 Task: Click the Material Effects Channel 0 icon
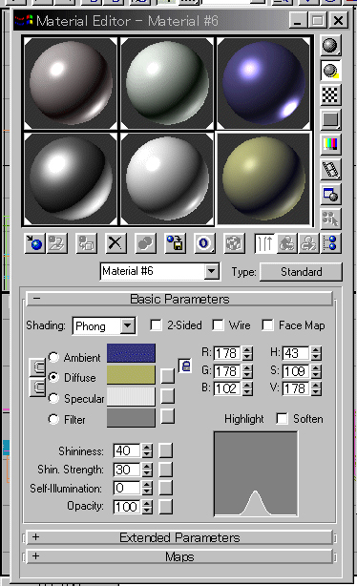point(204,243)
